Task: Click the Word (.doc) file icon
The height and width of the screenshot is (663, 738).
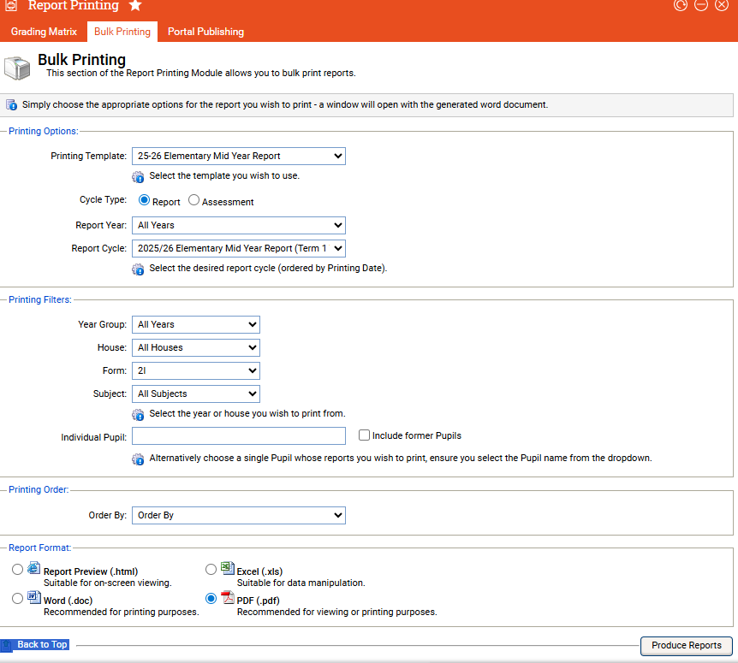Action: tap(33, 598)
